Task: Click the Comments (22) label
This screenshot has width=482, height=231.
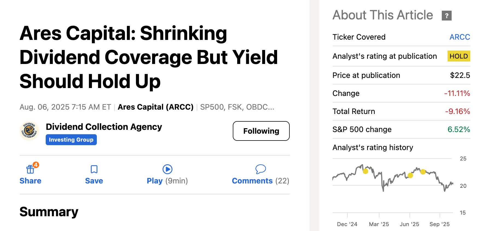Action: click(260, 181)
